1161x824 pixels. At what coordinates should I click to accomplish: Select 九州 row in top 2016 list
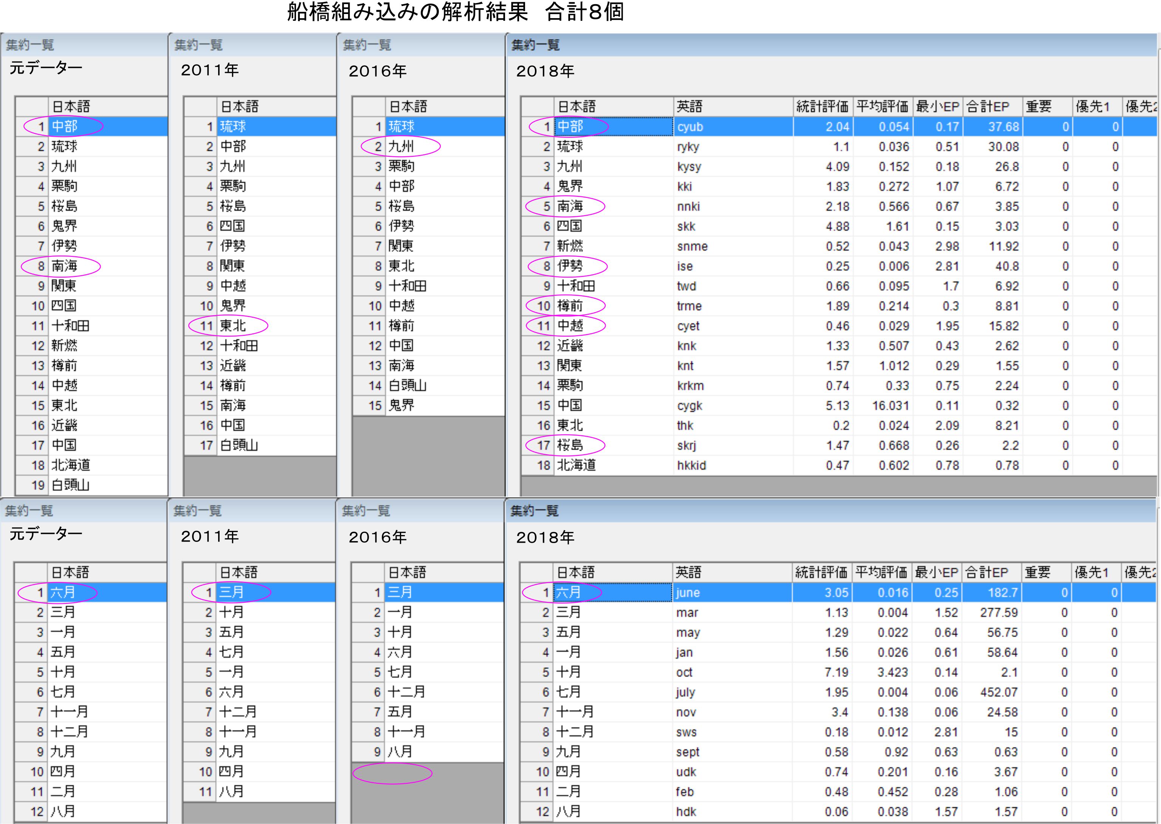pos(401,147)
